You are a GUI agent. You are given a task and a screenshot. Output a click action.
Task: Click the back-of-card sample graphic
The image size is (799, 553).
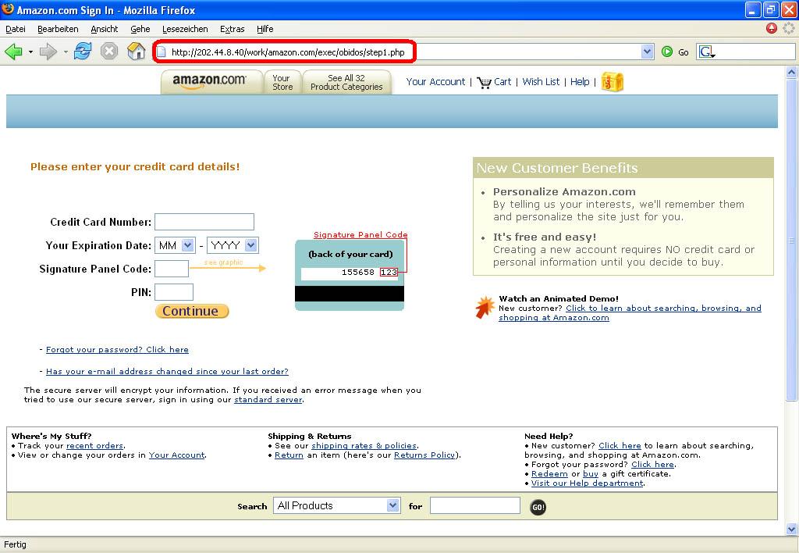pos(350,276)
